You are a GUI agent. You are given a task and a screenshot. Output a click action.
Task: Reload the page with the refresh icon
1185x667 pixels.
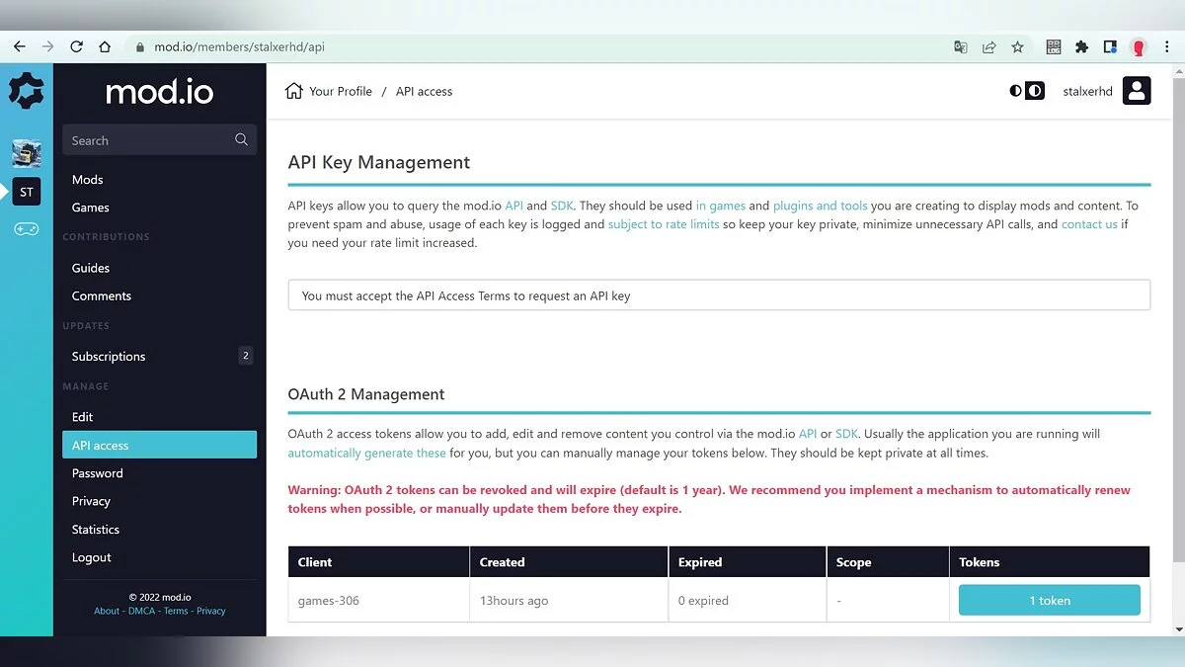(76, 46)
